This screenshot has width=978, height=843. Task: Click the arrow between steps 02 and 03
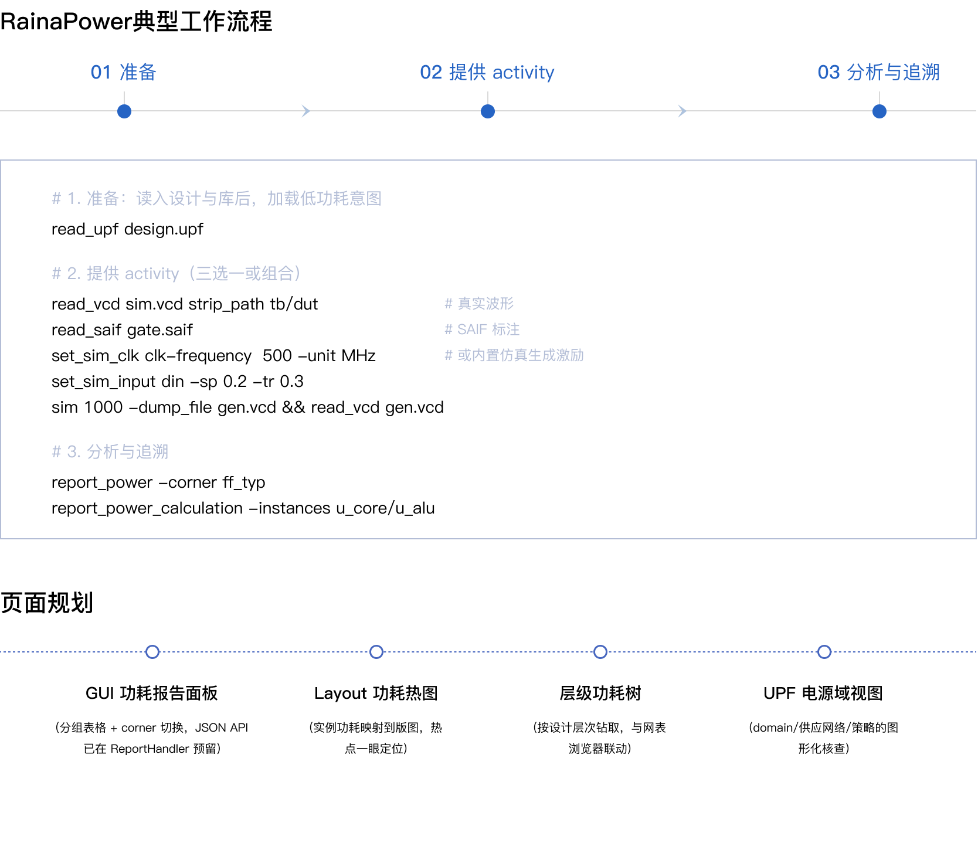tap(682, 111)
